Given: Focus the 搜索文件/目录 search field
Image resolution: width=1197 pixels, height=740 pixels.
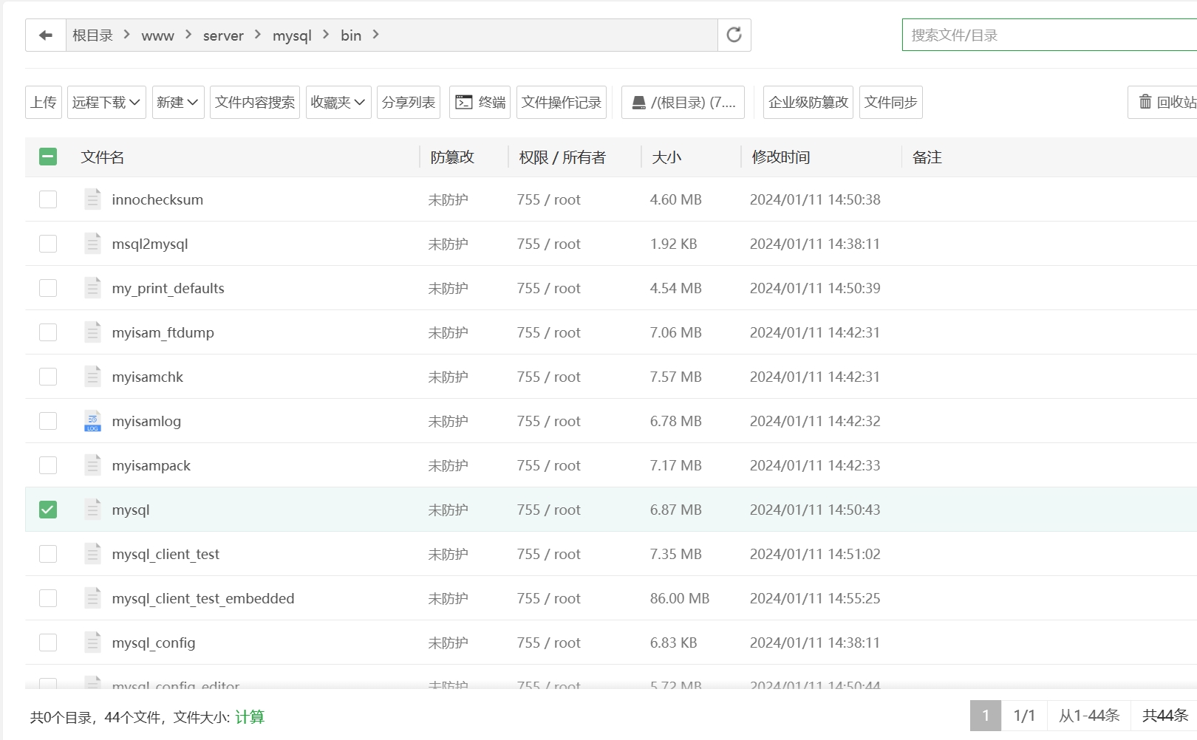Looking at the screenshot, I should click(x=1049, y=35).
